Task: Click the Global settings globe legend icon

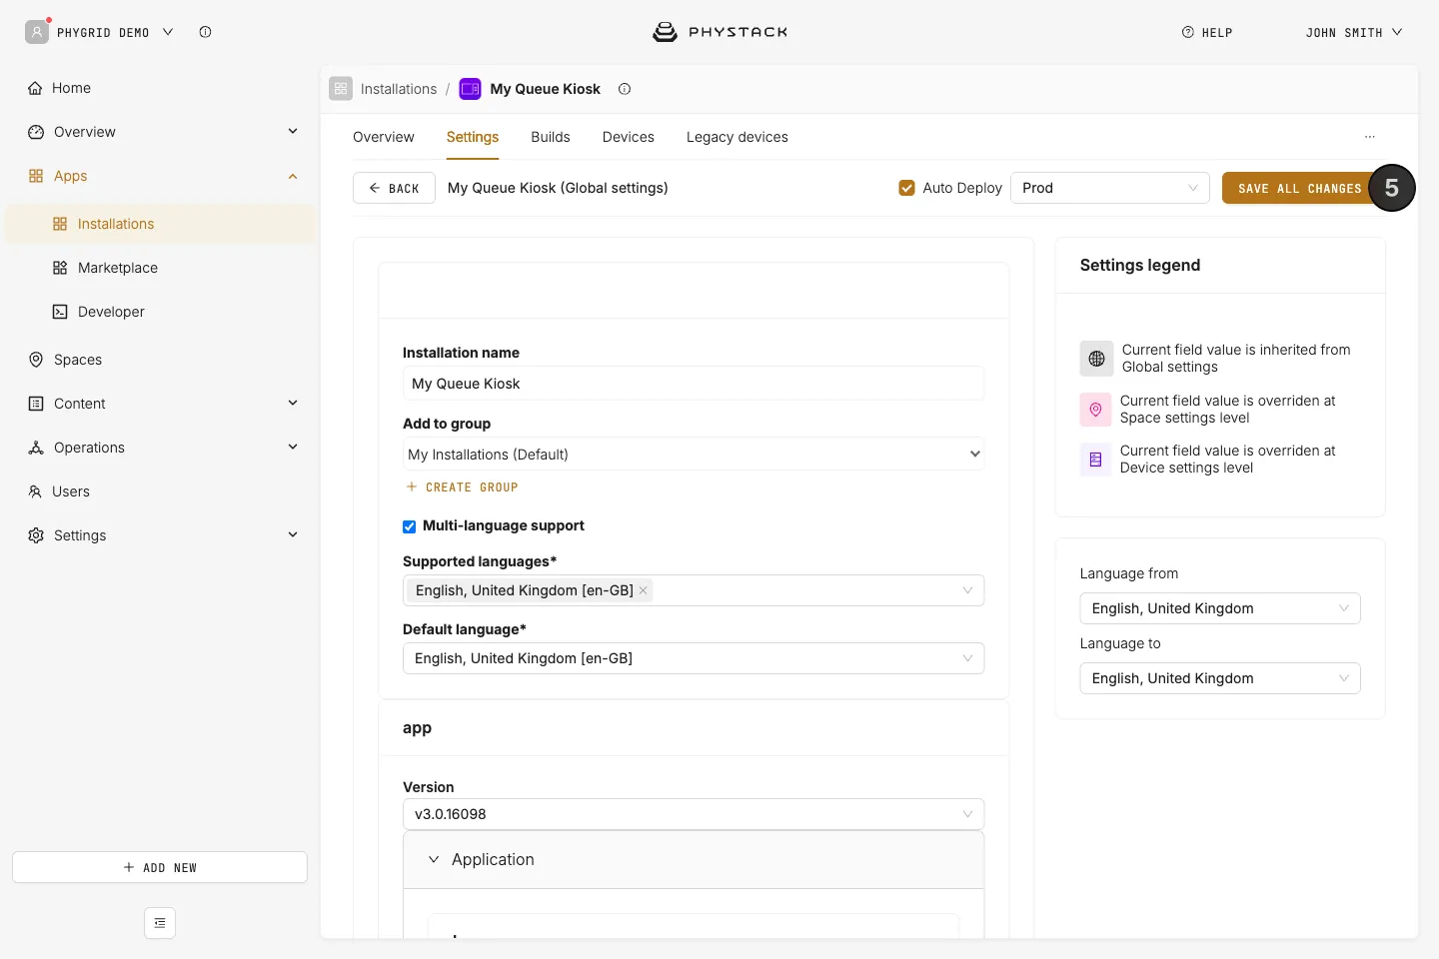Action: pos(1096,359)
